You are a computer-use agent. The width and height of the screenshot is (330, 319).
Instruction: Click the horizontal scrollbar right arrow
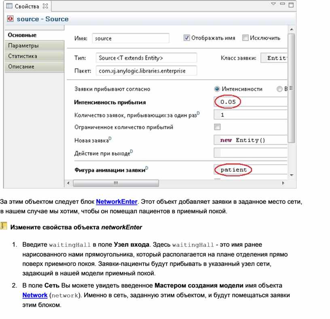283,183
